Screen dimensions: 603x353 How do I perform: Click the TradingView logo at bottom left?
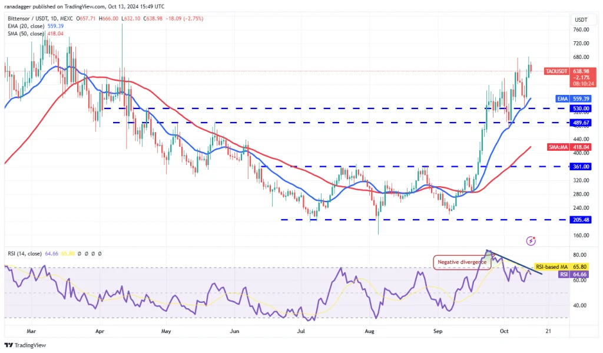click(x=25, y=345)
